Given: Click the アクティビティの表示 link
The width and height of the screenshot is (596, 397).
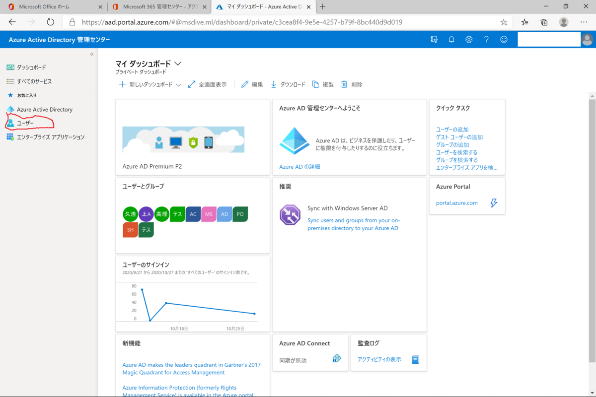Looking at the screenshot, I should (x=379, y=360).
